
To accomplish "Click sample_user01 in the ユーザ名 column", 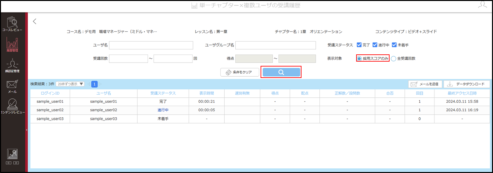I will pos(103,102).
